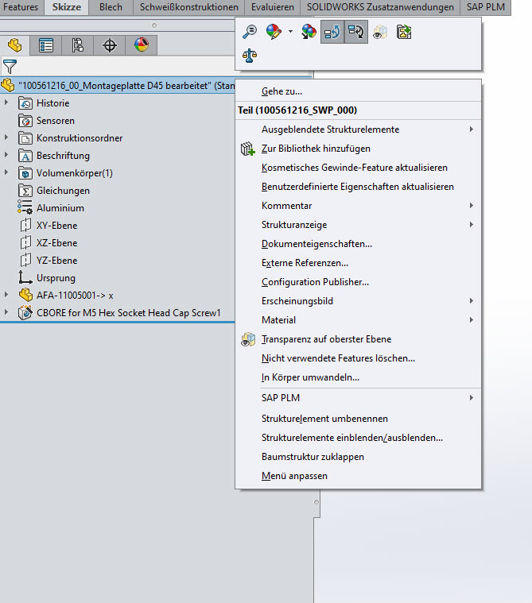Viewport: 532px width, 603px height.
Task: Click the AFA-11005001 part icon
Action: [25, 295]
